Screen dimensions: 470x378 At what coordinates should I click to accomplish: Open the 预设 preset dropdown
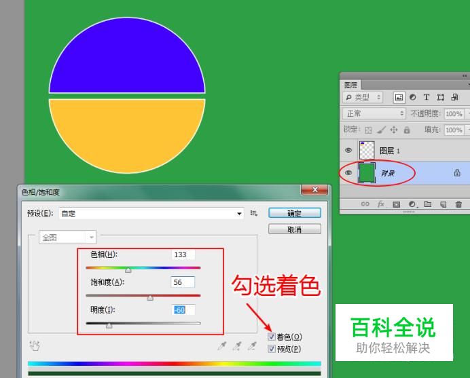[151, 214]
